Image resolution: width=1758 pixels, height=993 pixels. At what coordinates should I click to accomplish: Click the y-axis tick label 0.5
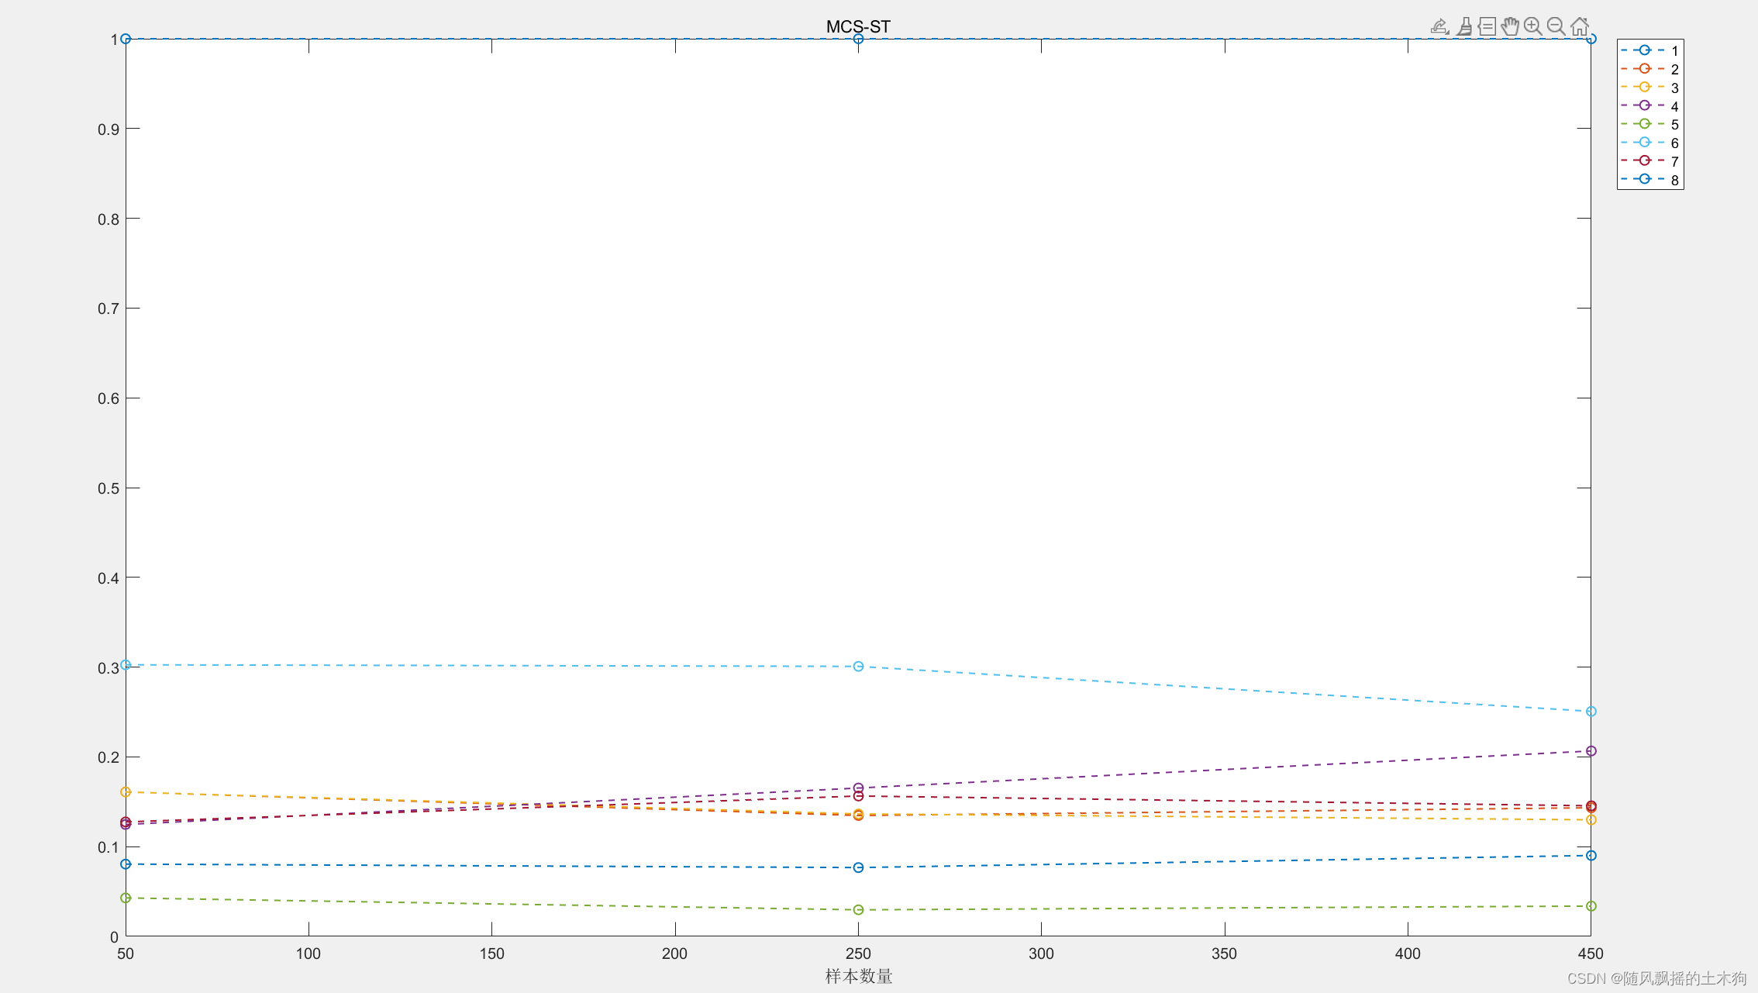[x=109, y=488]
